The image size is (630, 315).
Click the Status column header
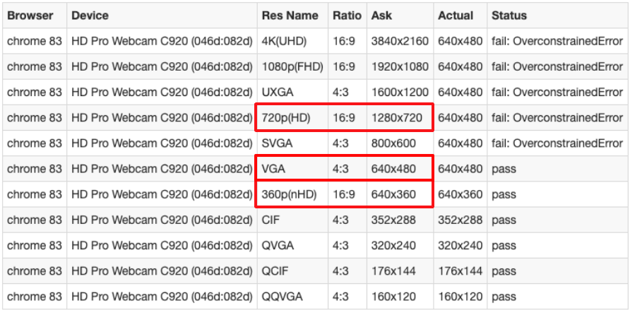pos(509,15)
